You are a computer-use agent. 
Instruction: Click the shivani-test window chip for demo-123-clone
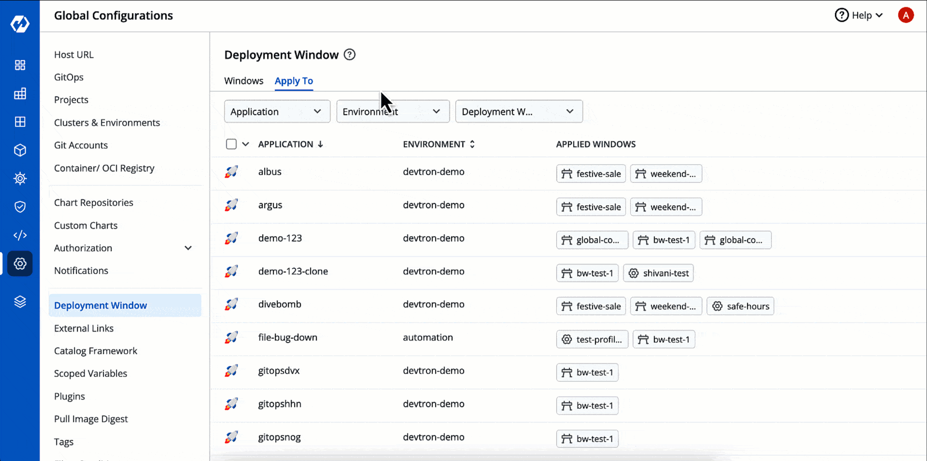(x=658, y=273)
